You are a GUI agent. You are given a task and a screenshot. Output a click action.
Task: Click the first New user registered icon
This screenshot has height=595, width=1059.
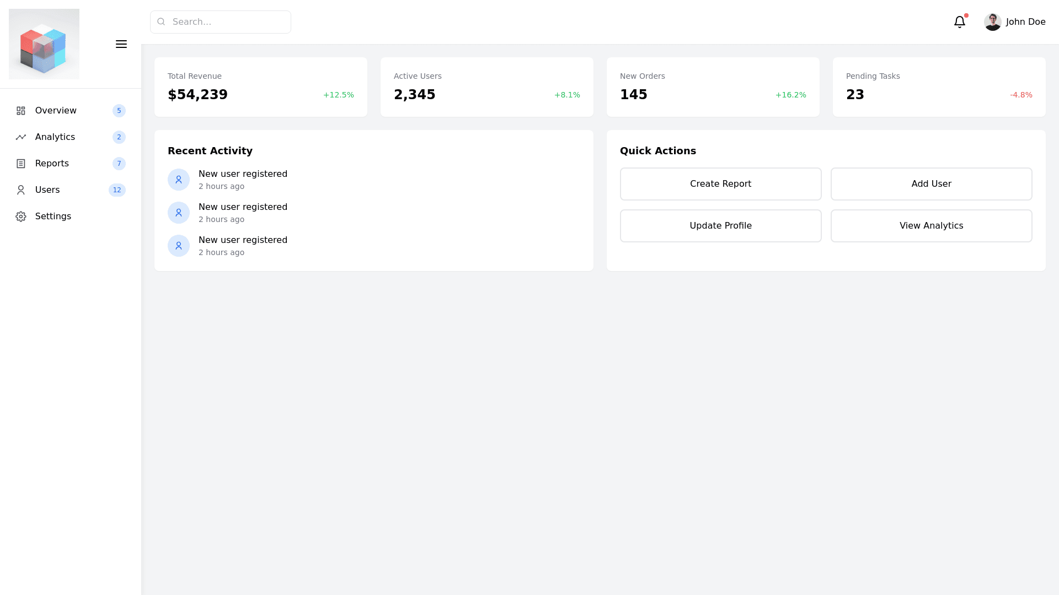[x=179, y=180]
